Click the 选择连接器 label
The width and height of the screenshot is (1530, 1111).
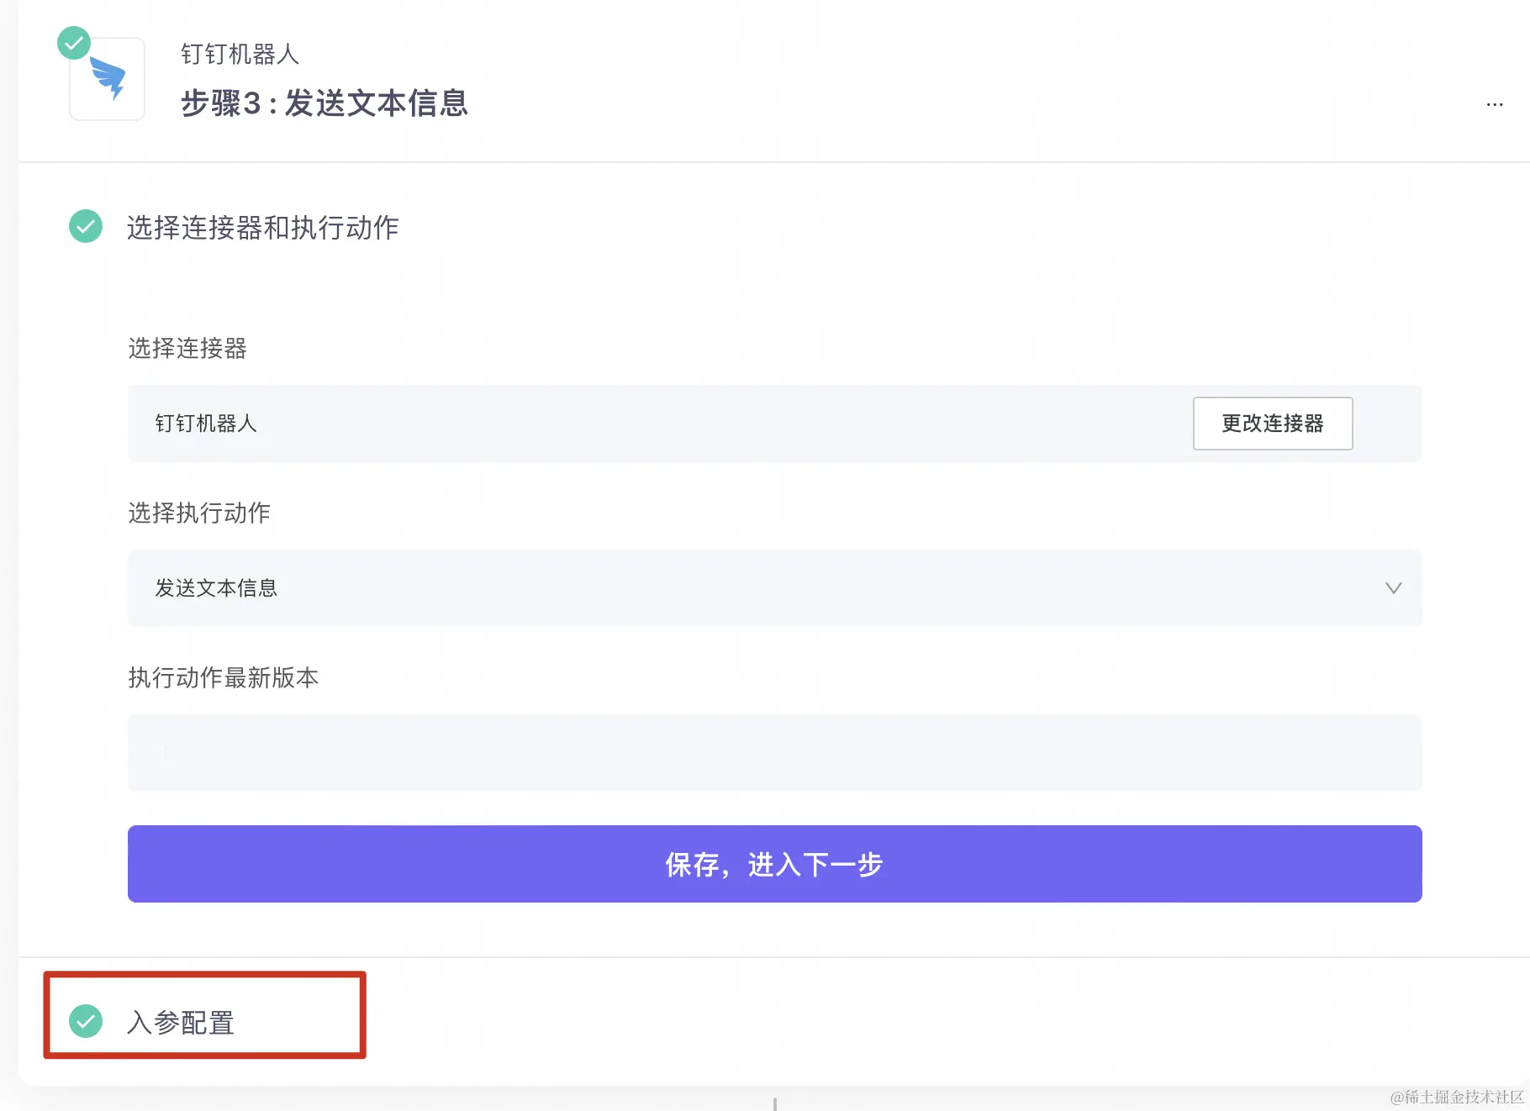click(x=187, y=348)
